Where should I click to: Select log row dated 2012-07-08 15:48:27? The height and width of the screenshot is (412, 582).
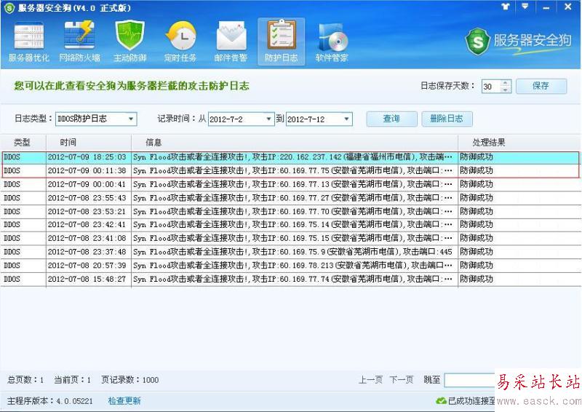290,279
